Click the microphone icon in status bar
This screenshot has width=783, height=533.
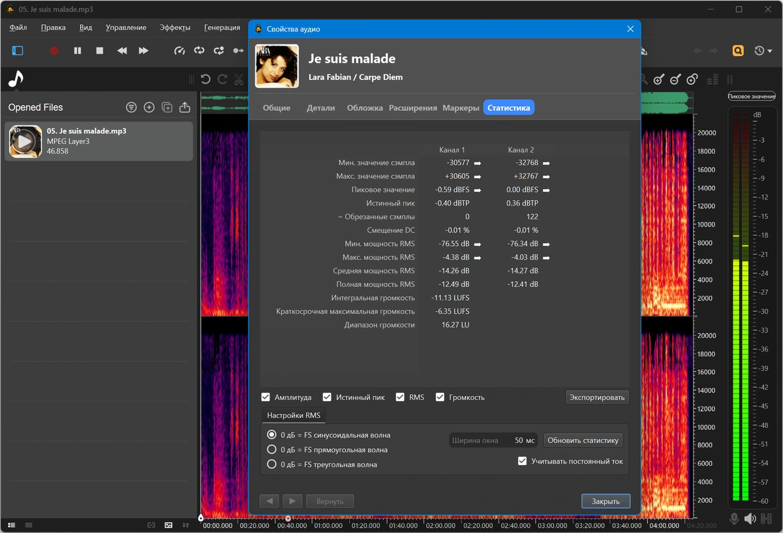tap(734, 519)
